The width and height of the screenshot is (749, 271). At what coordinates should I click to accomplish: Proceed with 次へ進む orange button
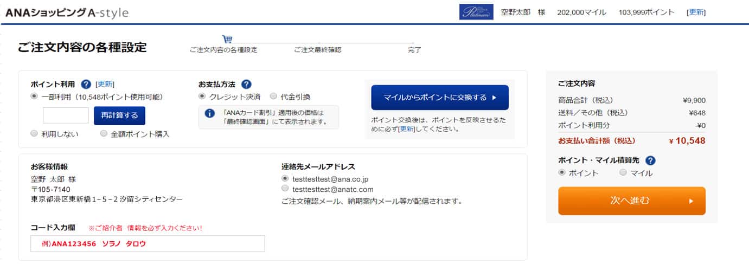631,201
